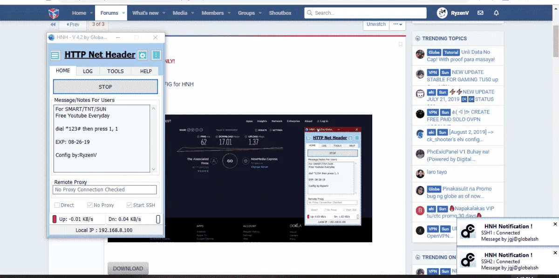Expand the Media dropdown arrow
Screen dimensions: 559x278
[192, 13]
